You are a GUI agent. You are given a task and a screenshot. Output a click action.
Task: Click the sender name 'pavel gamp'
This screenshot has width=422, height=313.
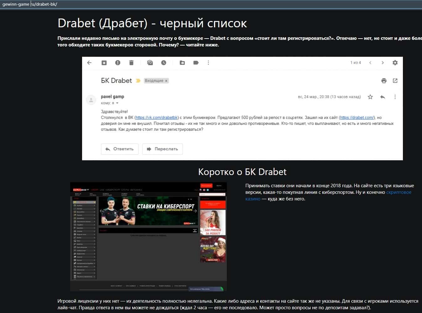pos(112,97)
